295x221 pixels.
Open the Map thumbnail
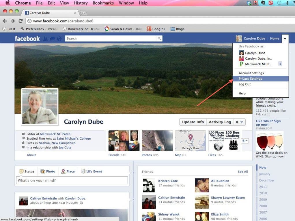pos(191,141)
